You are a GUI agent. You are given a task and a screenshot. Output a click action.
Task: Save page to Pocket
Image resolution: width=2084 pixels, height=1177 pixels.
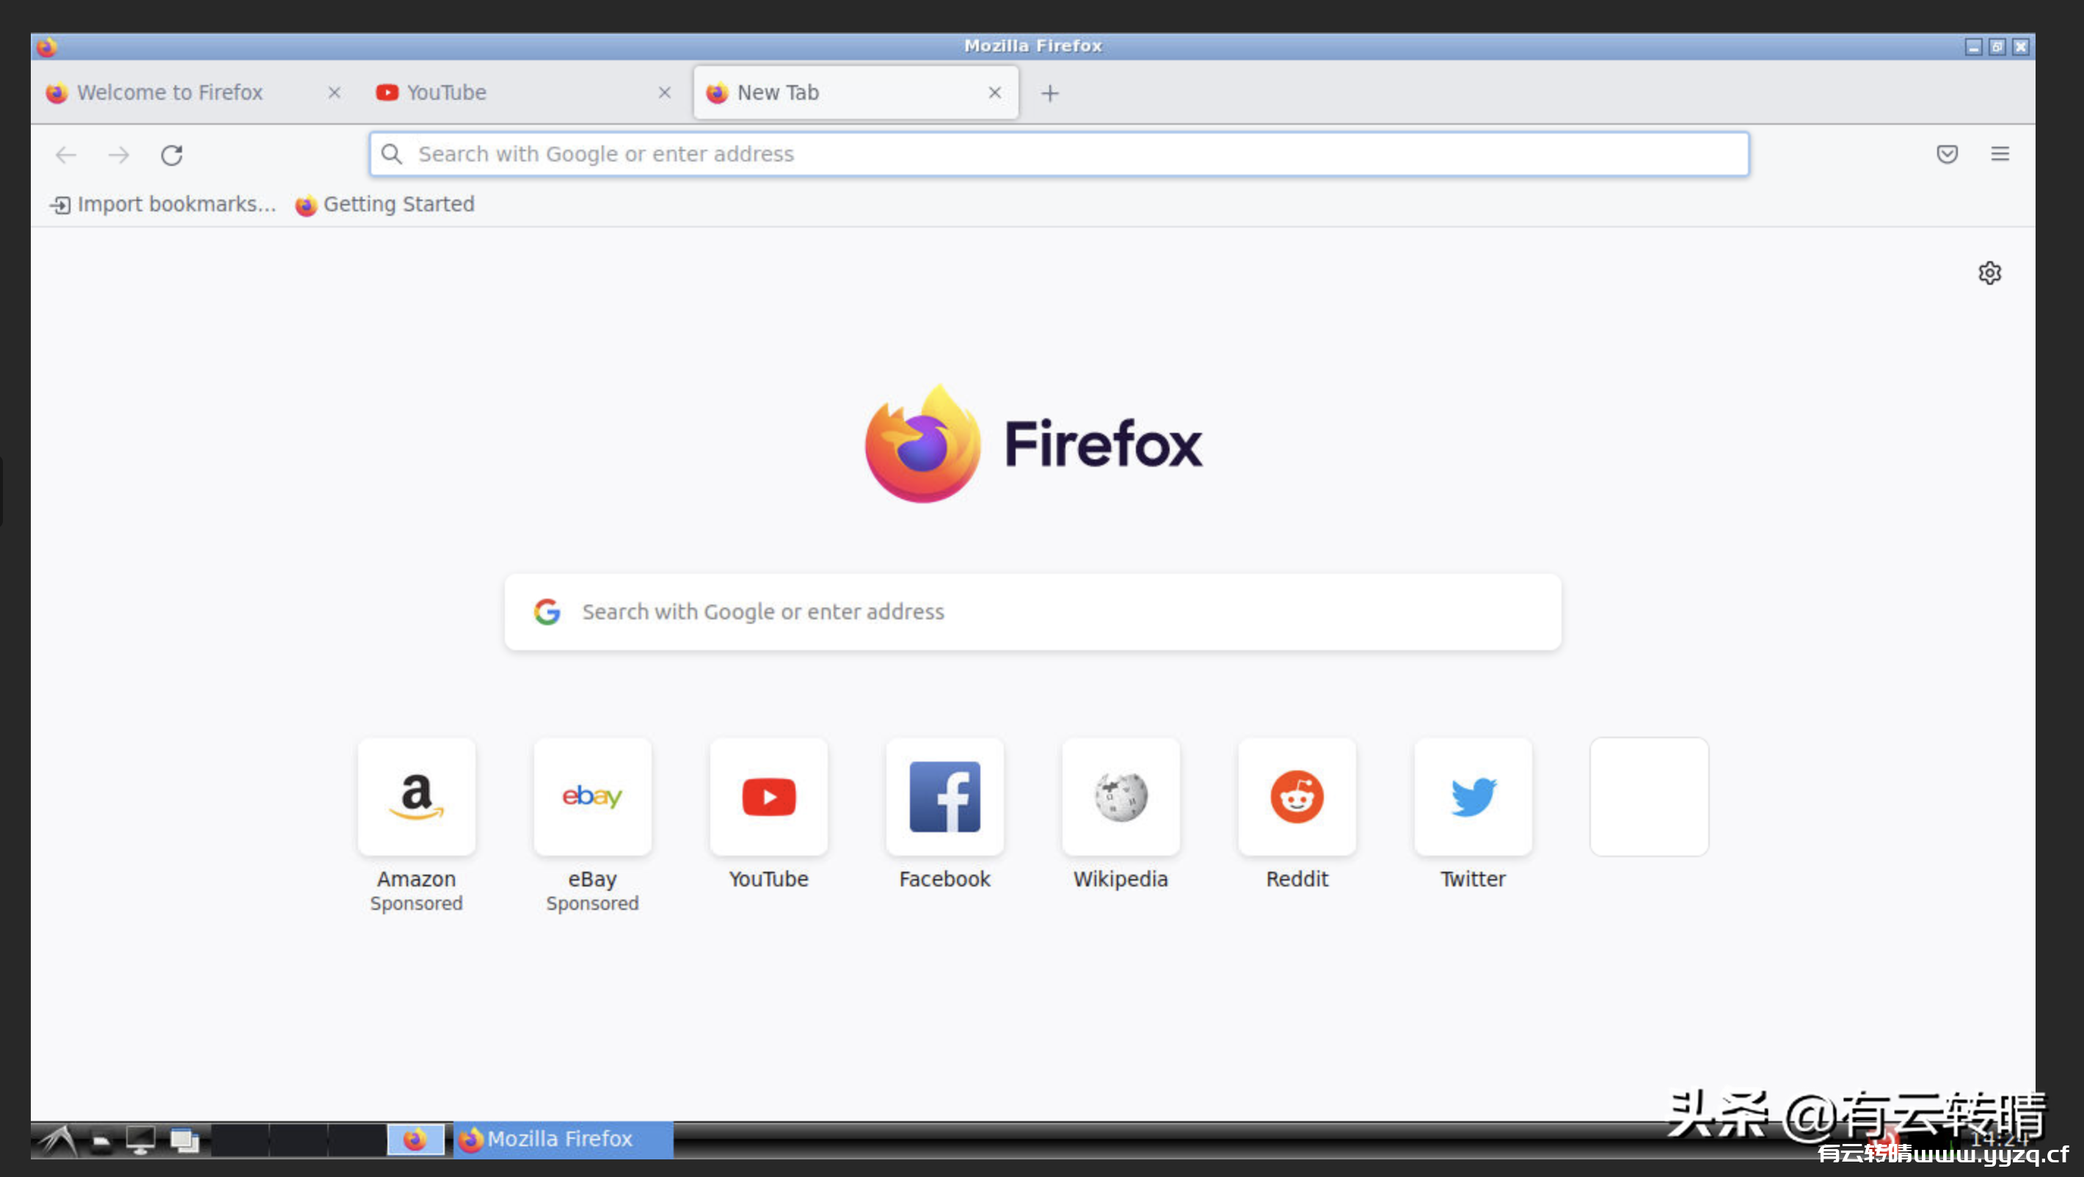point(1947,155)
